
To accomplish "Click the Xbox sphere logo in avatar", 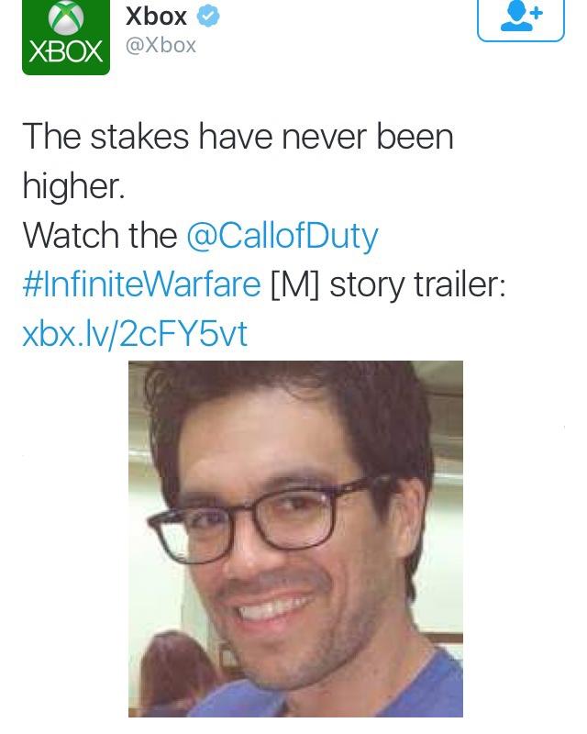I will tap(66, 17).
